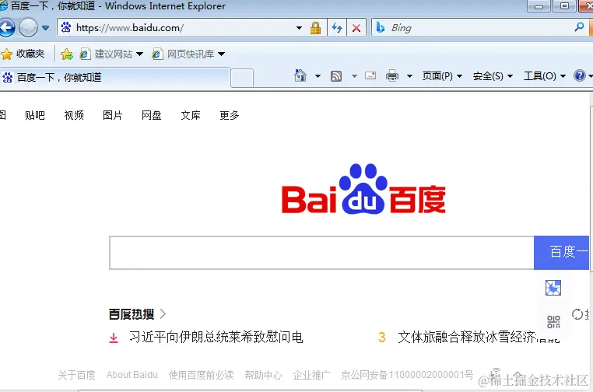Click the browser Forward arrow button

28,27
